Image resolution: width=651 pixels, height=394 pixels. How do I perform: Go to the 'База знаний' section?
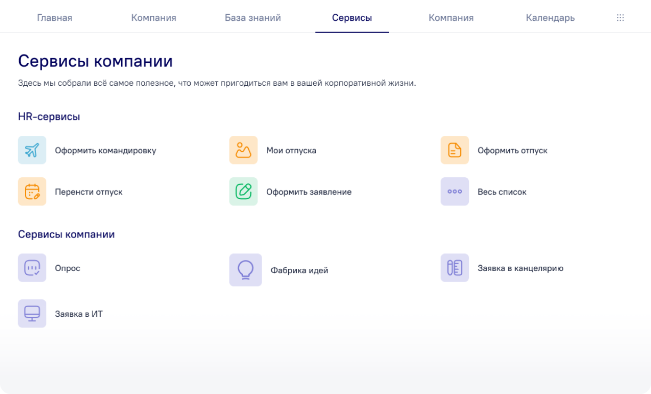pos(253,17)
